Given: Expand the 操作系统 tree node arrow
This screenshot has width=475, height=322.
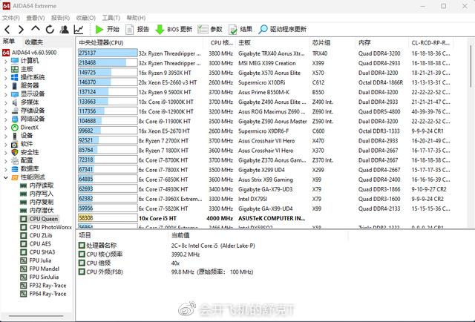Looking at the screenshot, I should pyautogui.click(x=6, y=78).
